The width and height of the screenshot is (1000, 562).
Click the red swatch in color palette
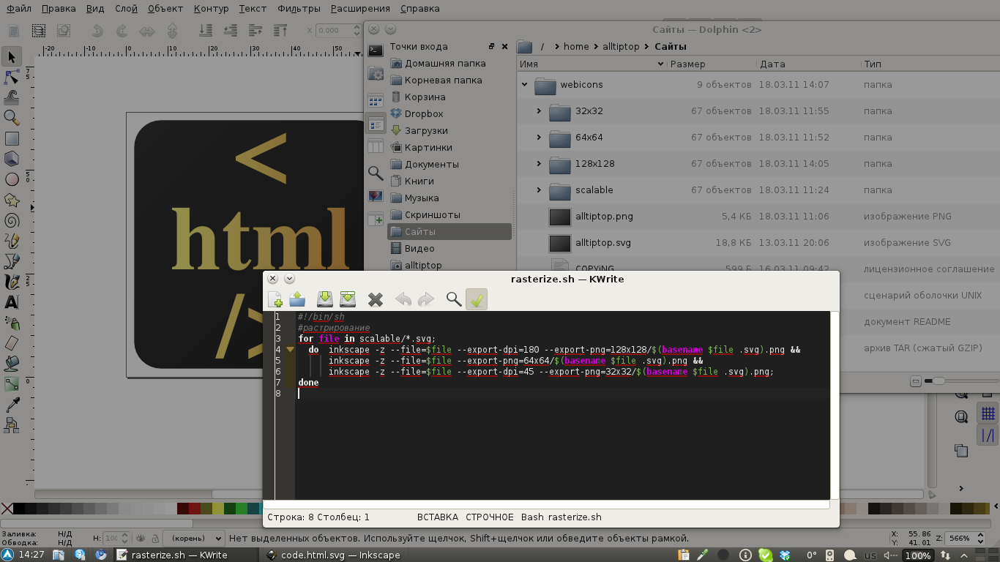(194, 509)
